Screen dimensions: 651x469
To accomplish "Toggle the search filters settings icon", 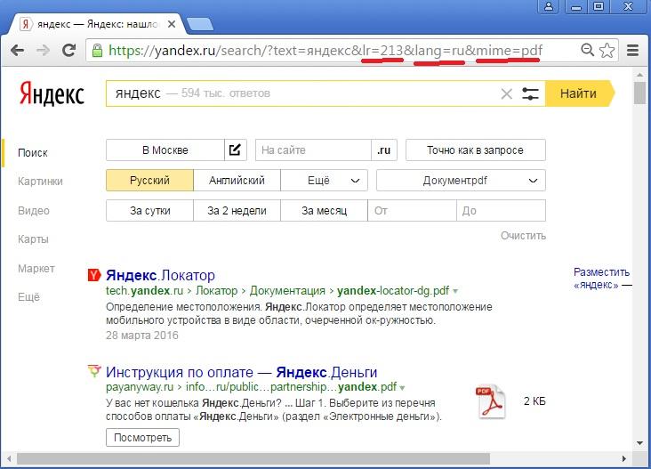I will coord(530,93).
